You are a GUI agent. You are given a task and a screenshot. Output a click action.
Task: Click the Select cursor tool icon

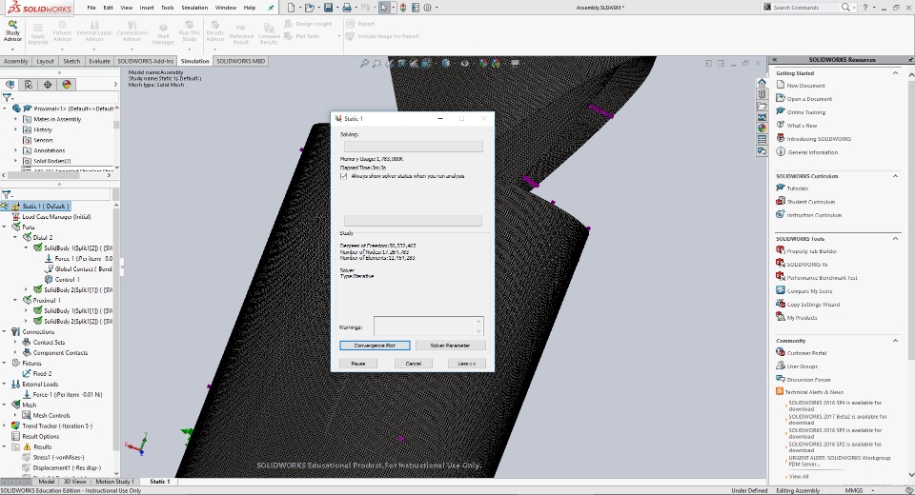(x=383, y=8)
